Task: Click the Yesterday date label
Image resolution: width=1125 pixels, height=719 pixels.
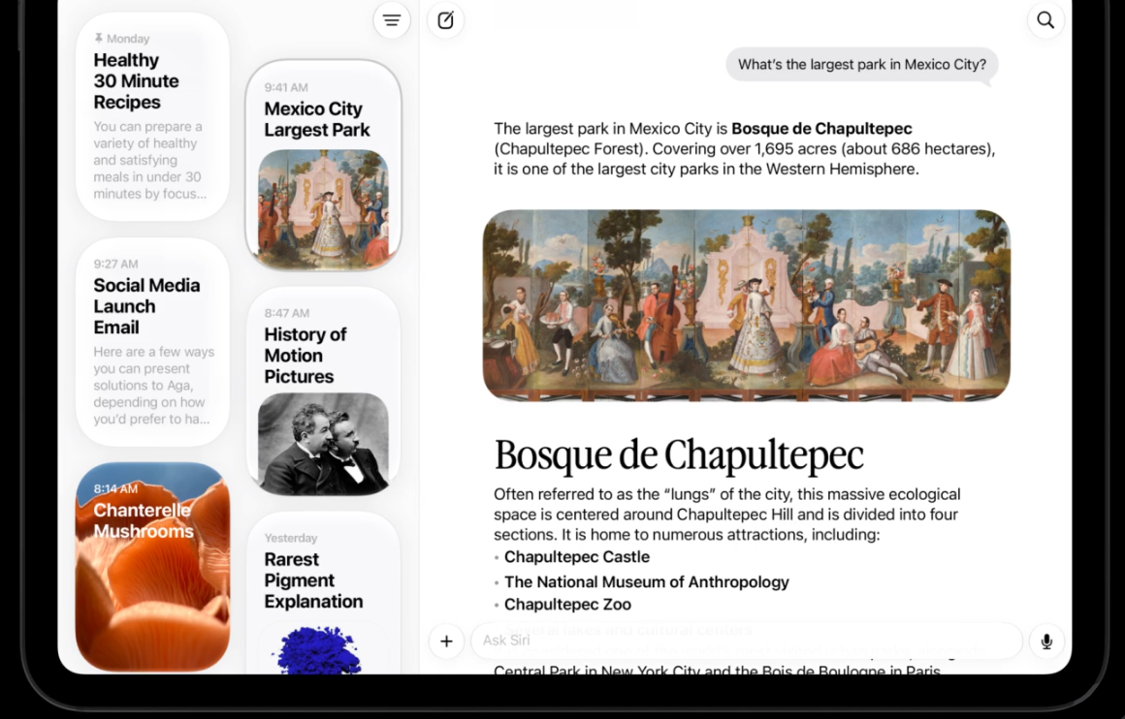Action: pyautogui.click(x=291, y=539)
